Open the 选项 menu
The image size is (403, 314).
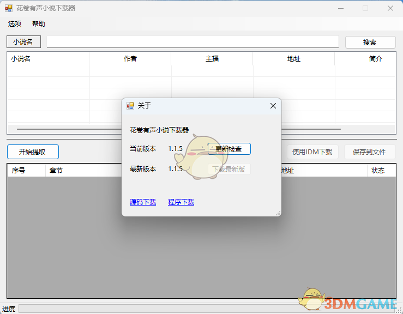[15, 24]
